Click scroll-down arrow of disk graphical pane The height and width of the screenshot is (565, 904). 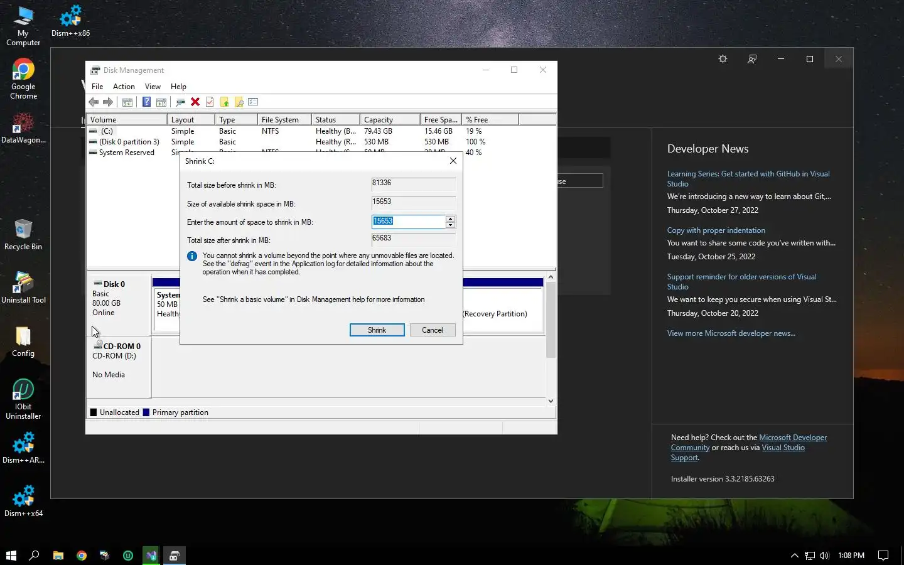pyautogui.click(x=551, y=401)
